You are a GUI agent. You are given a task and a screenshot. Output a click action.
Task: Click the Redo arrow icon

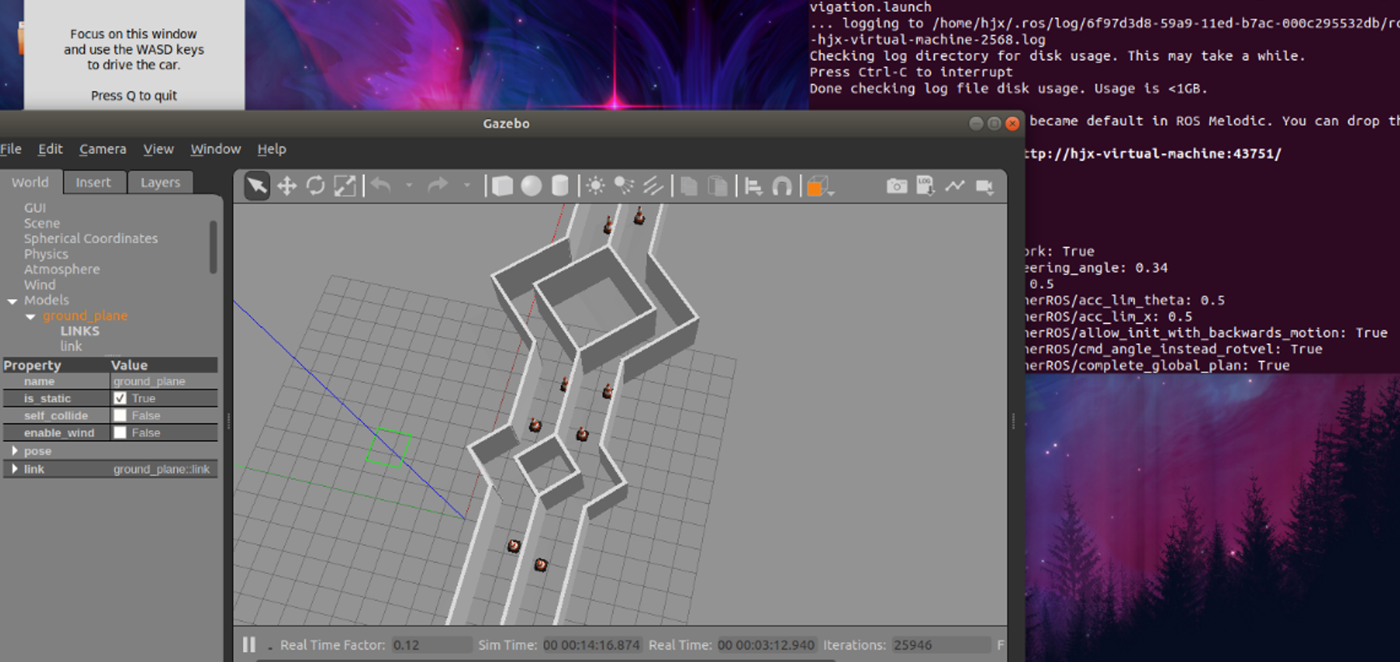coord(438,185)
